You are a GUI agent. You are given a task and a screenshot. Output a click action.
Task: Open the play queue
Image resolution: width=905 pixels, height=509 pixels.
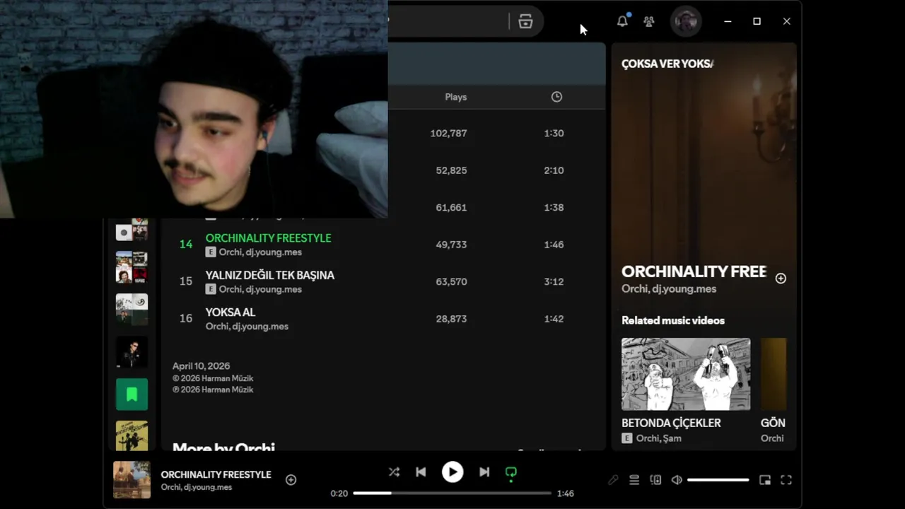(634, 480)
